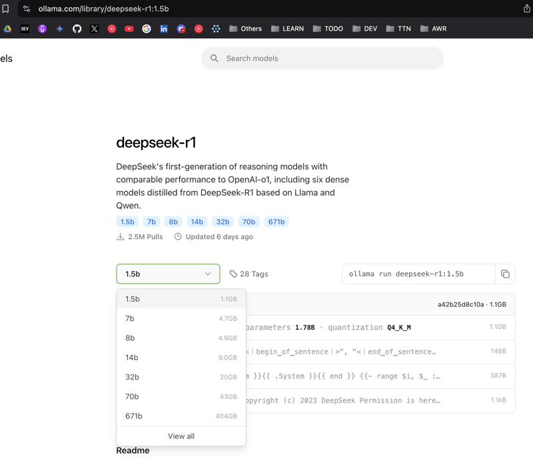Click the magnifier icon in Search models
The image size is (533, 474).
(x=214, y=59)
